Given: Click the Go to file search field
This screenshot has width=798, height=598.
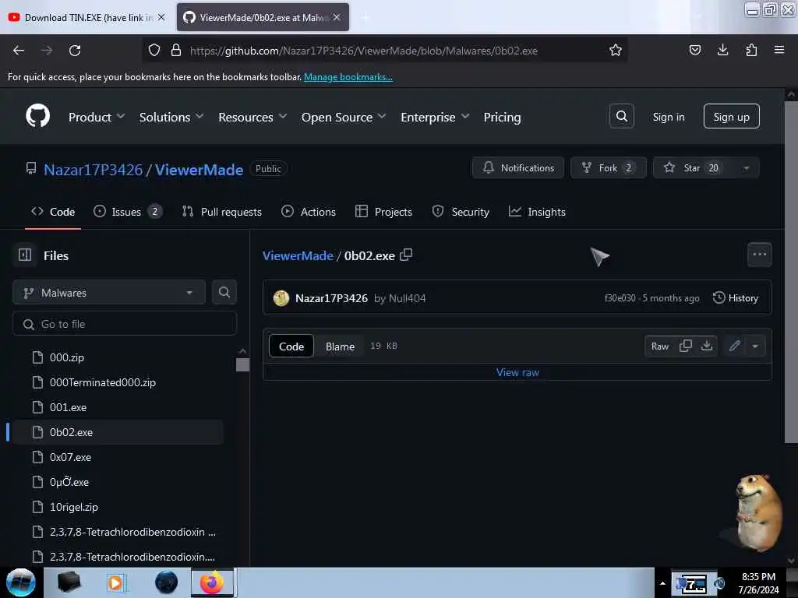Looking at the screenshot, I should [125, 324].
